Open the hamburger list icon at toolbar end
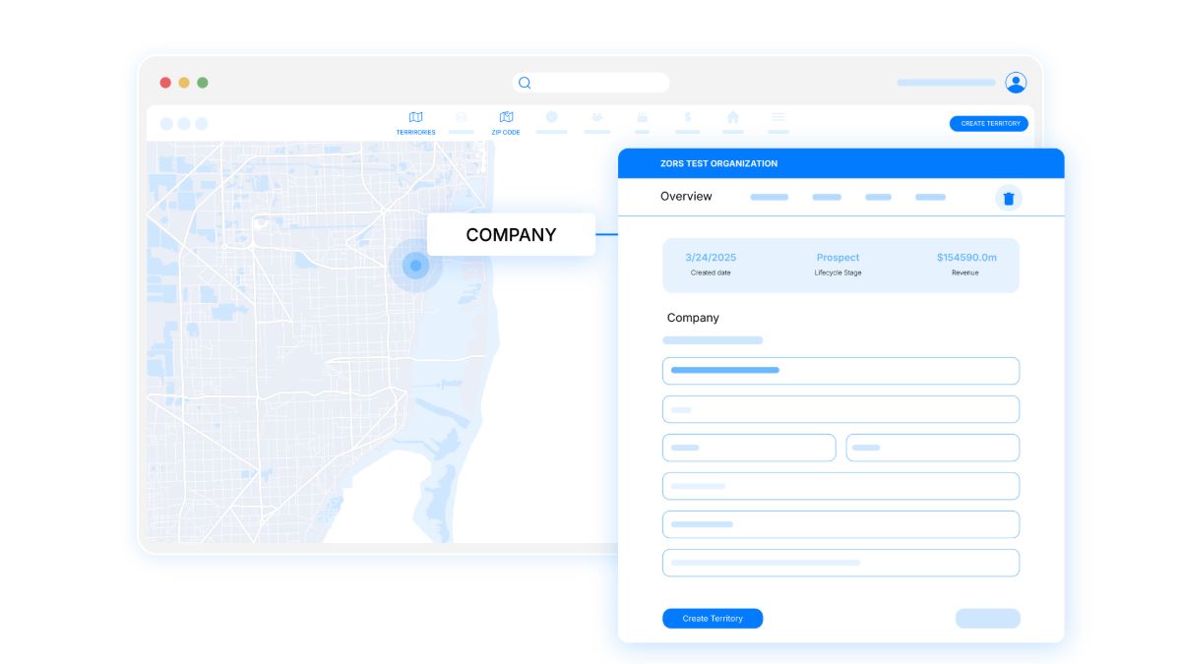This screenshot has width=1181, height=664. point(777,116)
